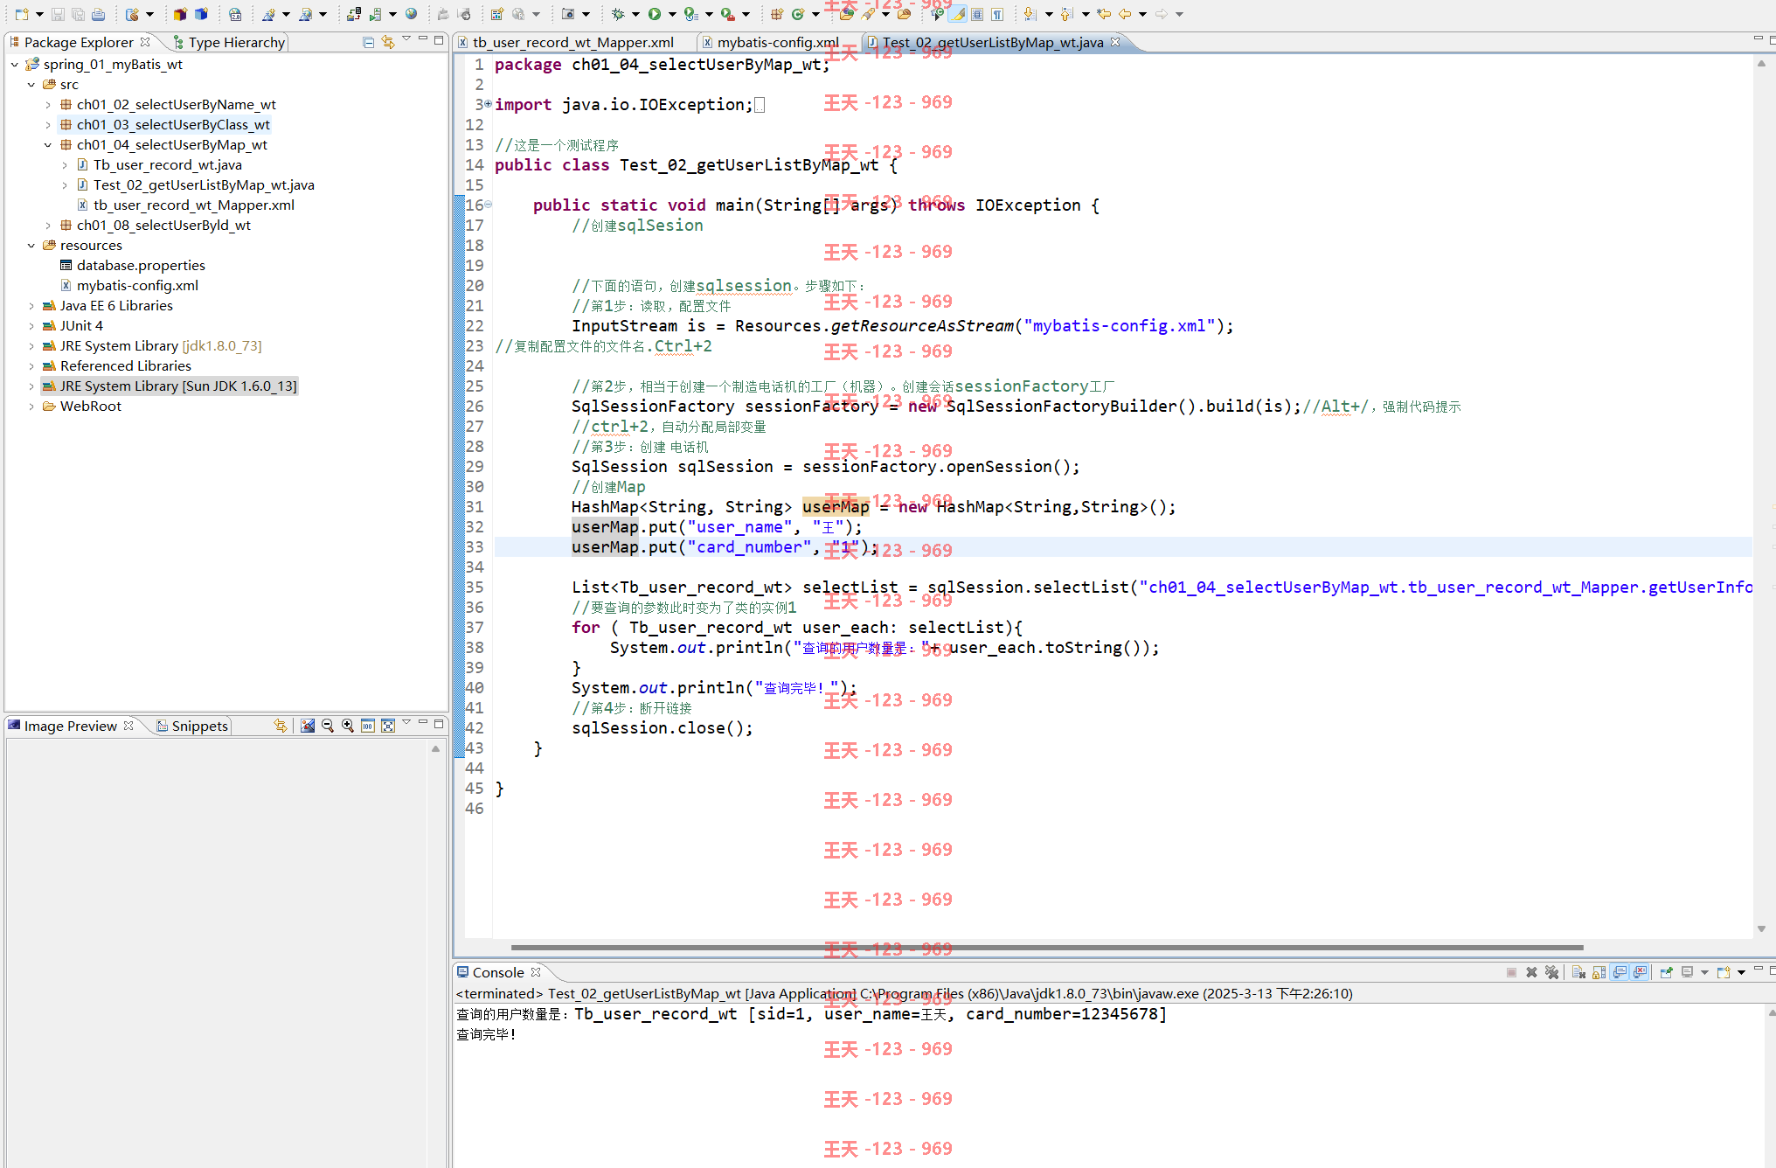The width and height of the screenshot is (1776, 1168).
Task: Select JUnit 4 library node
Action: click(81, 326)
